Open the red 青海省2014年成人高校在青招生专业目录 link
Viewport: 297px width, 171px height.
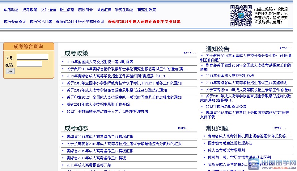point(144,22)
